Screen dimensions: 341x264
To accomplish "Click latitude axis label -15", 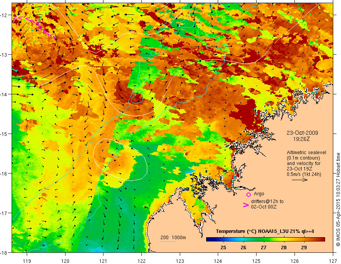I will coord(4,134).
